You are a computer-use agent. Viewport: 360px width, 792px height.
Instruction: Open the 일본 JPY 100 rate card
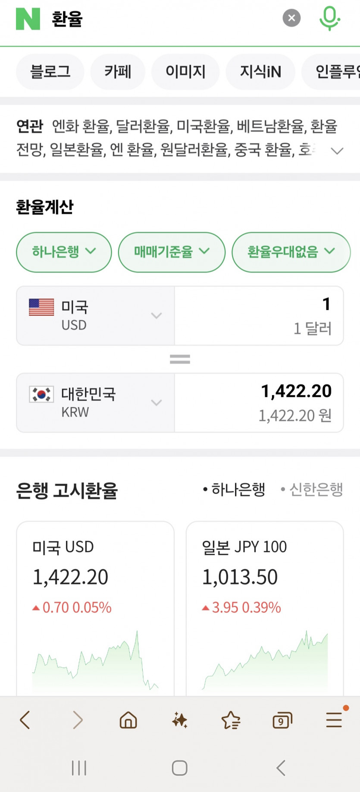click(x=265, y=604)
